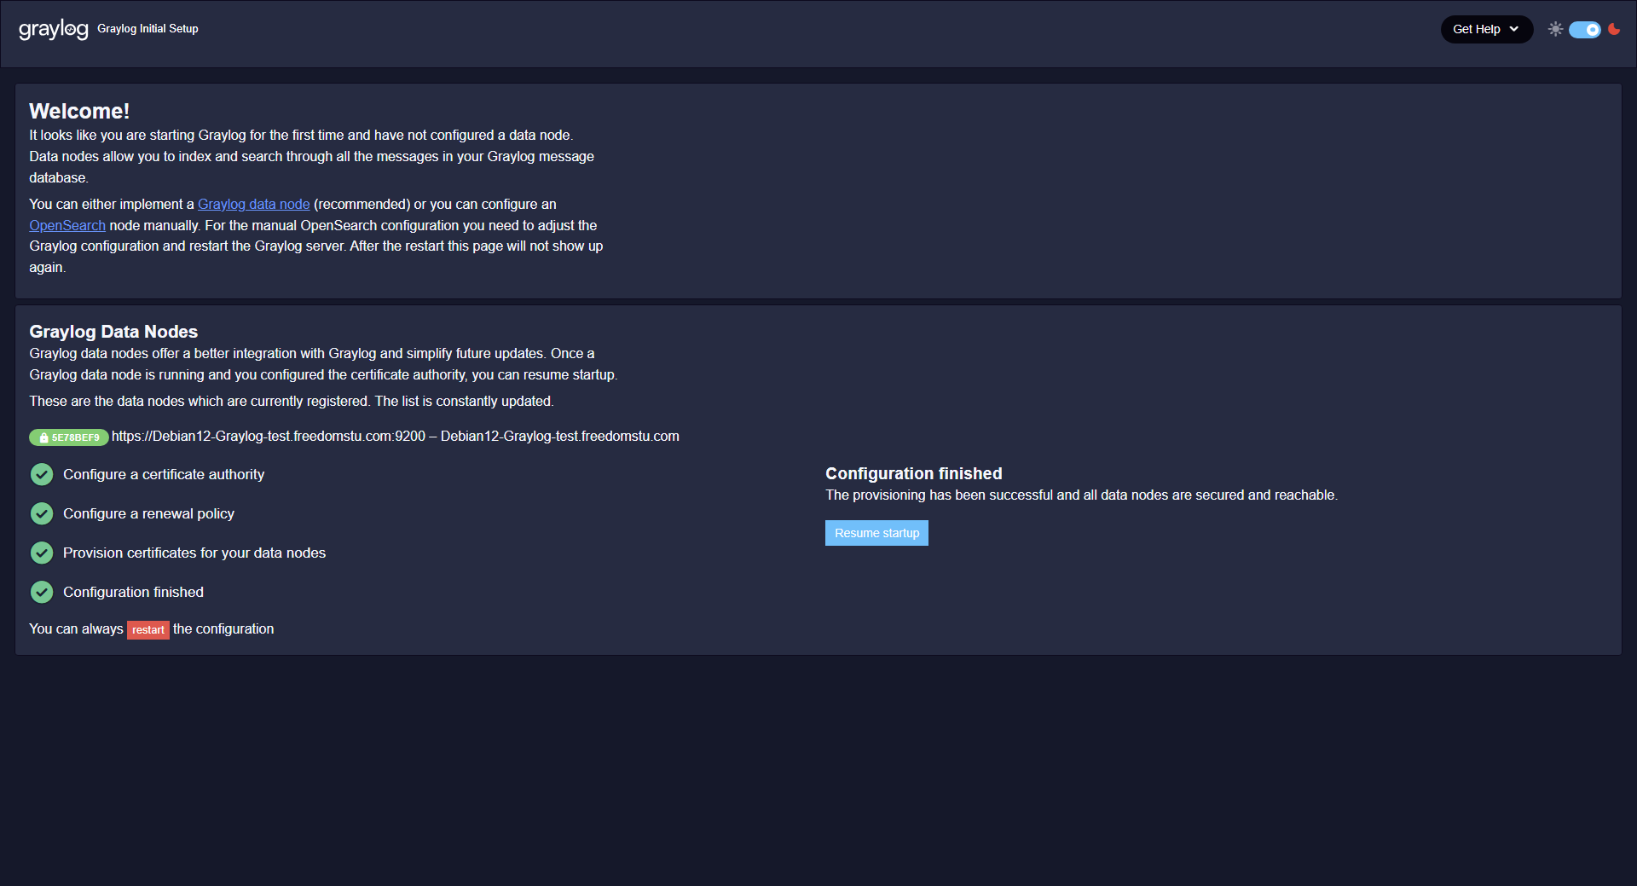The width and height of the screenshot is (1637, 886).
Task: Click the checkmark beside Configure a certificate authority
Action: 42,475
